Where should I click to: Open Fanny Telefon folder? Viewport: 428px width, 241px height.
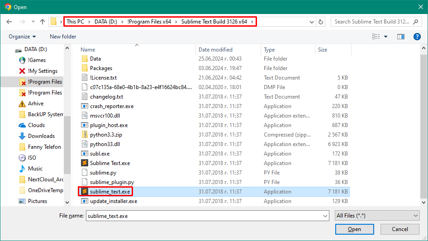[44, 147]
